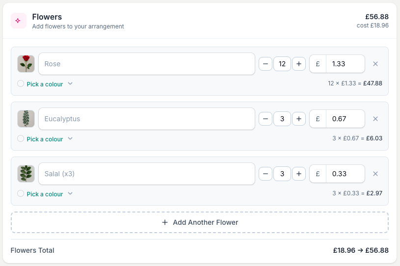Click the Rose subtotal £47.88
This screenshot has width=400, height=266.
pyautogui.click(x=373, y=83)
